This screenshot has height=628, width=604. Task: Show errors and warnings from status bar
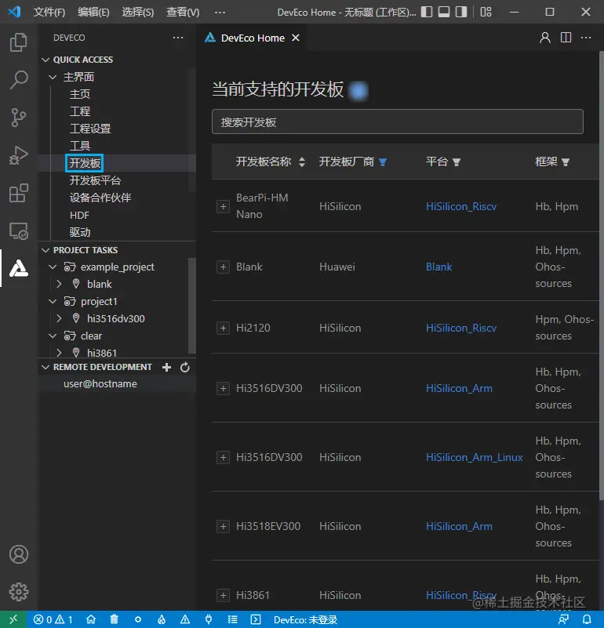point(53,619)
